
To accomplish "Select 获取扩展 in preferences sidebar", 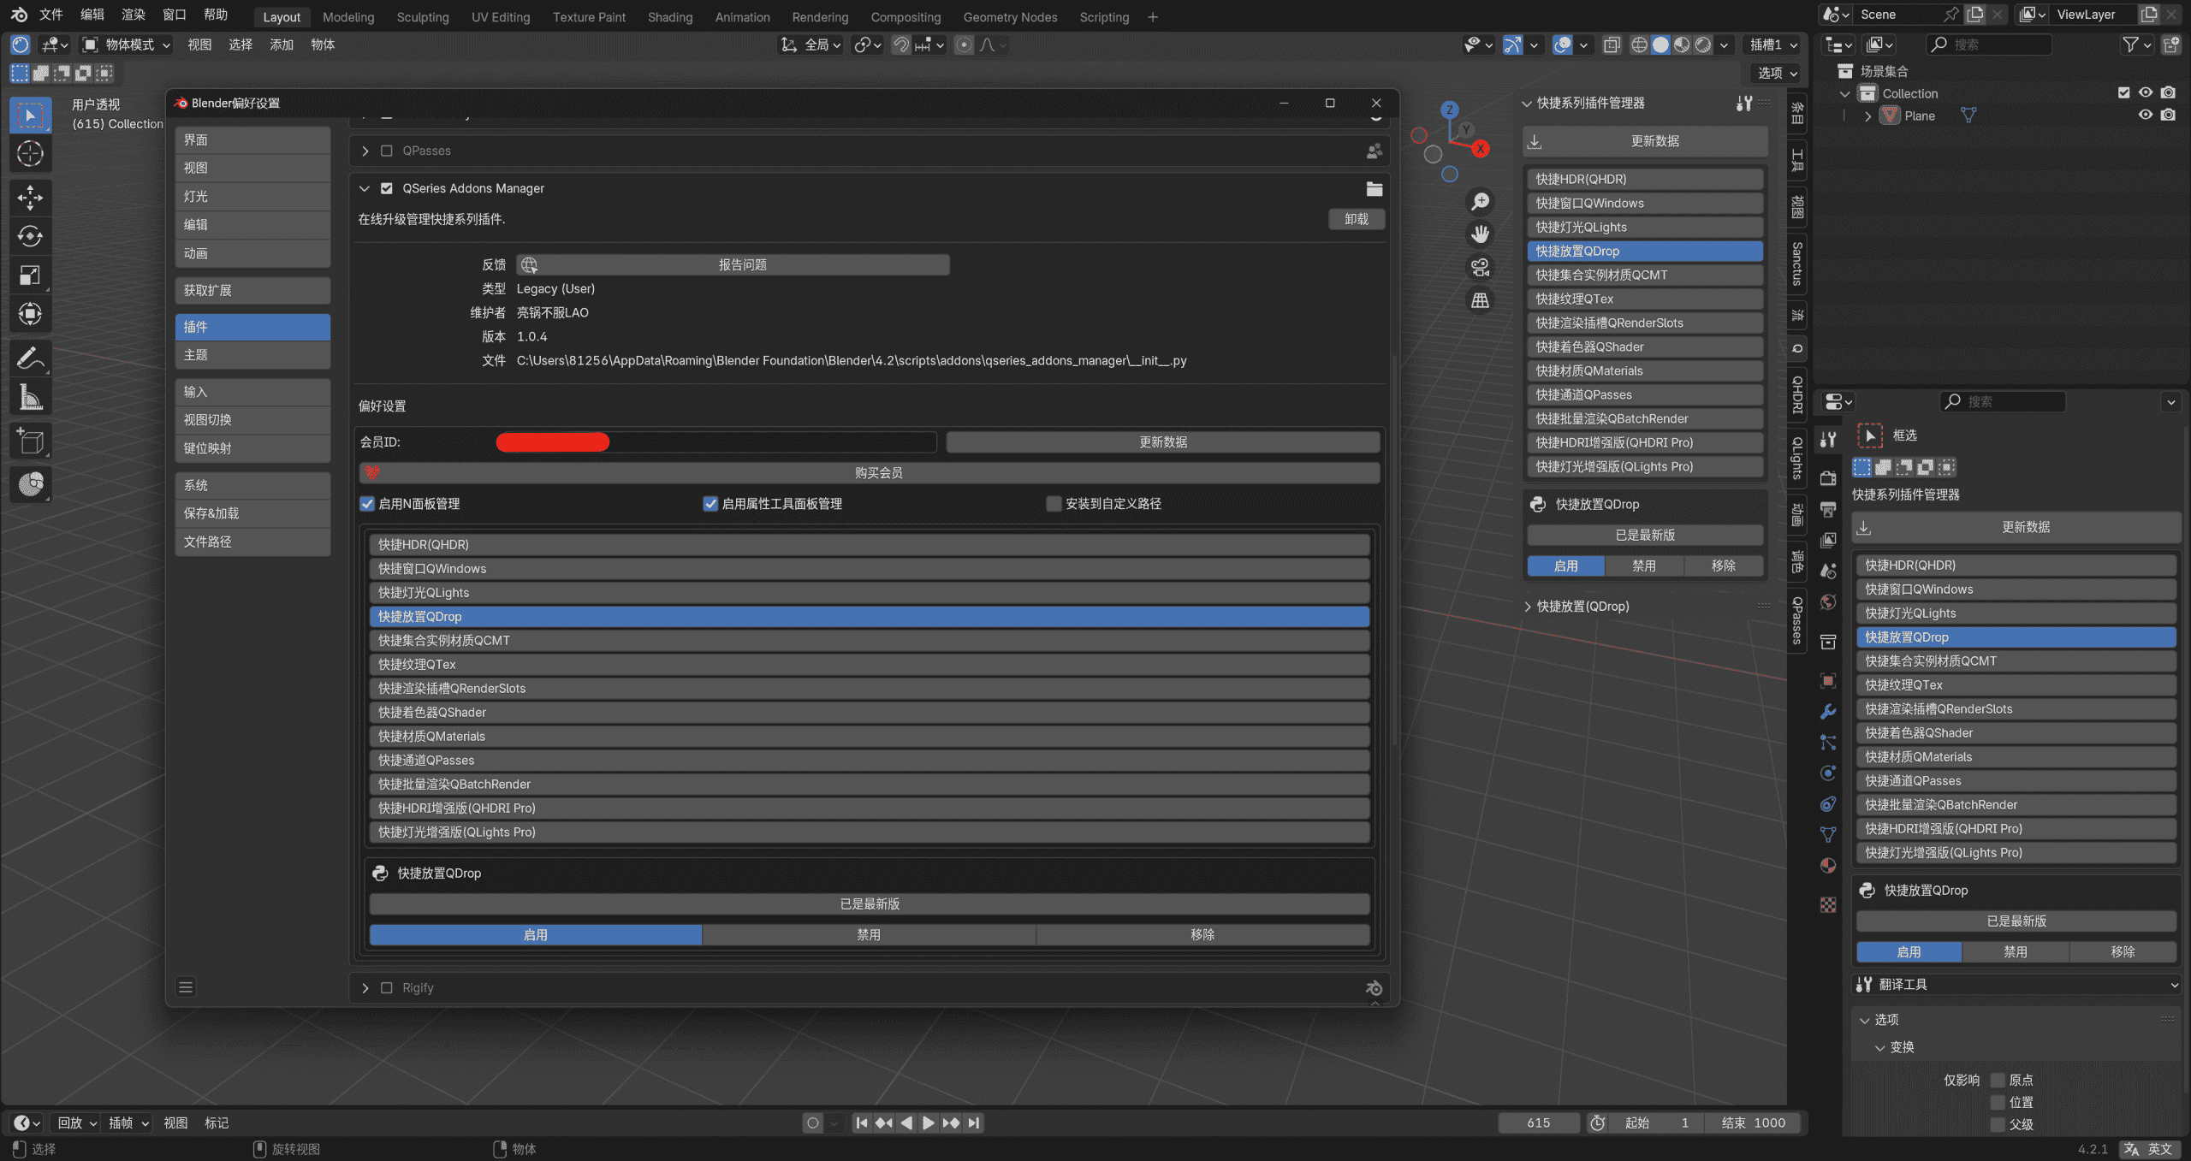I will pyautogui.click(x=252, y=290).
